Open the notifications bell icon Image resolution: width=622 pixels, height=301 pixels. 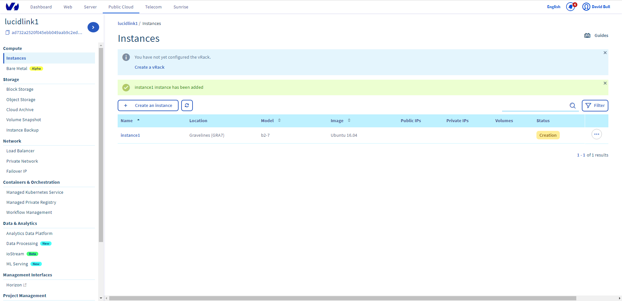coord(570,6)
